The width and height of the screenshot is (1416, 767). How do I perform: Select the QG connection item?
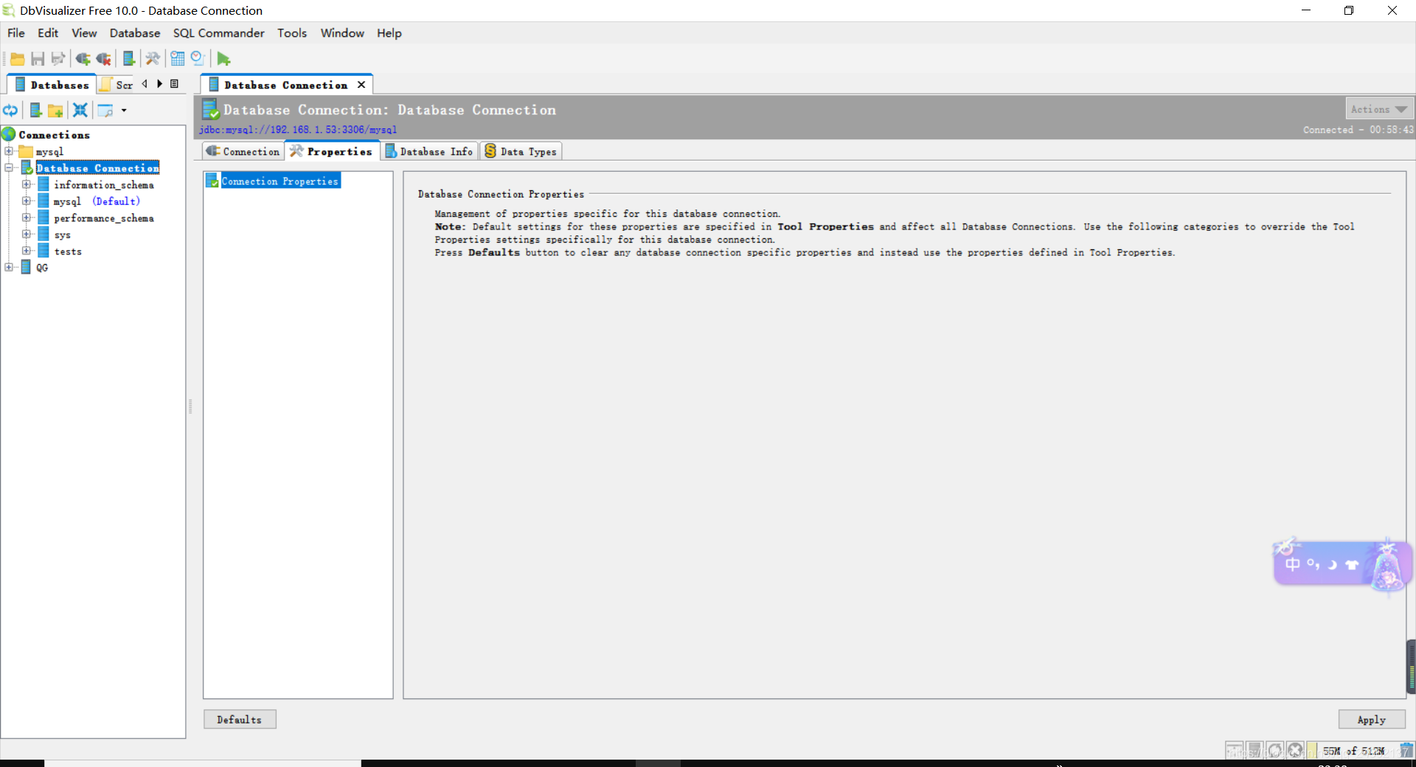[42, 268]
